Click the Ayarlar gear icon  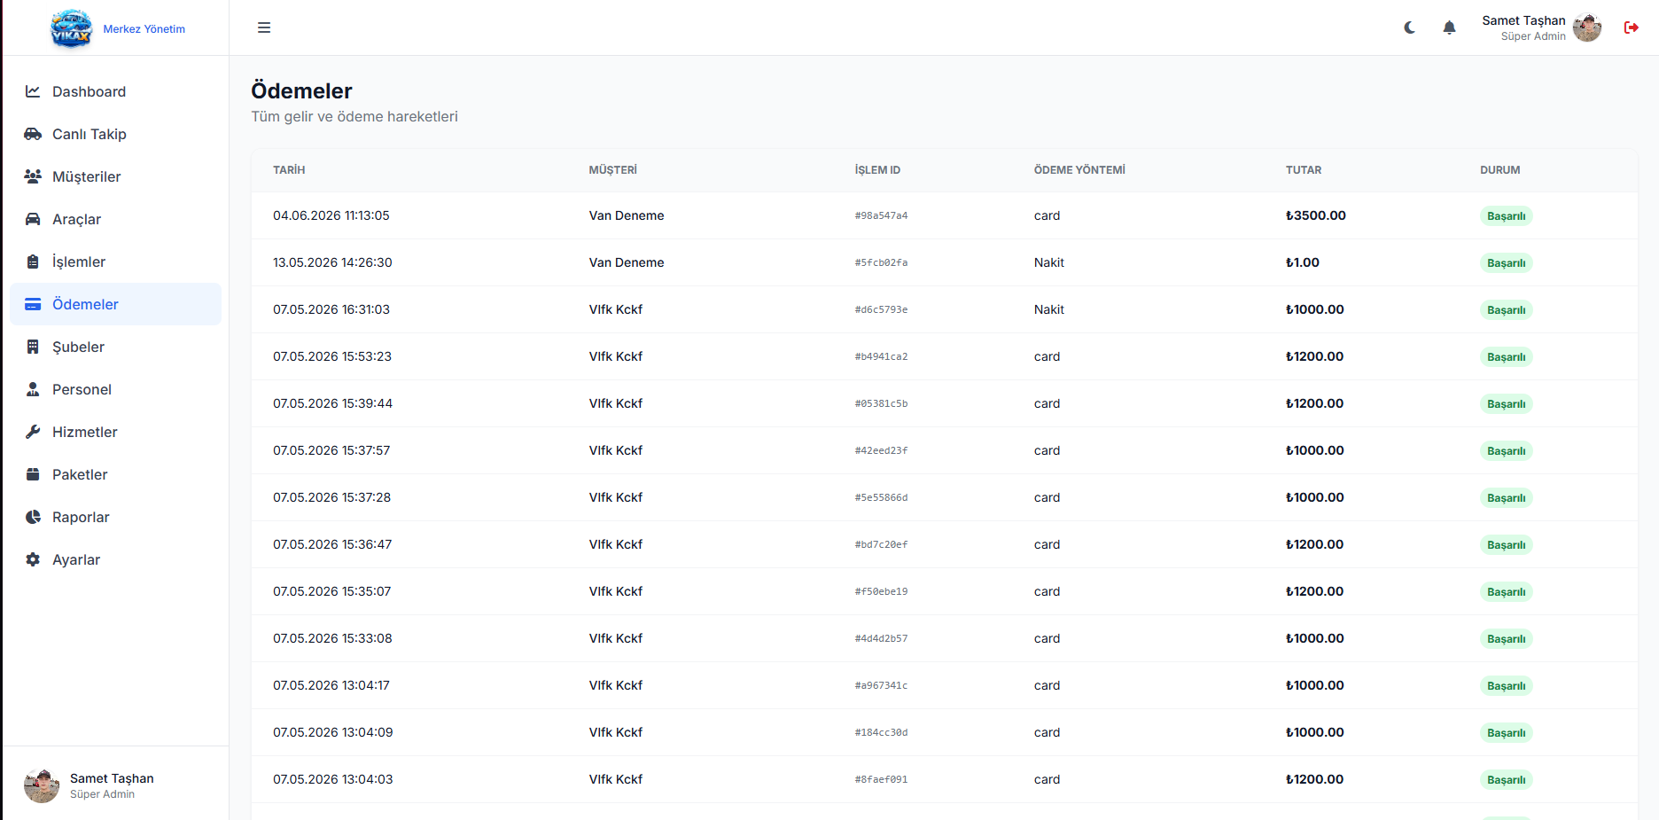(33, 559)
